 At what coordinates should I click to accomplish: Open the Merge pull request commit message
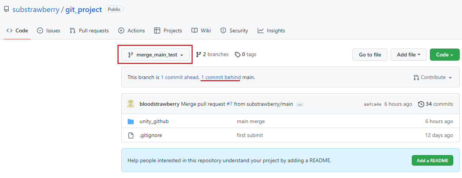coord(203,104)
